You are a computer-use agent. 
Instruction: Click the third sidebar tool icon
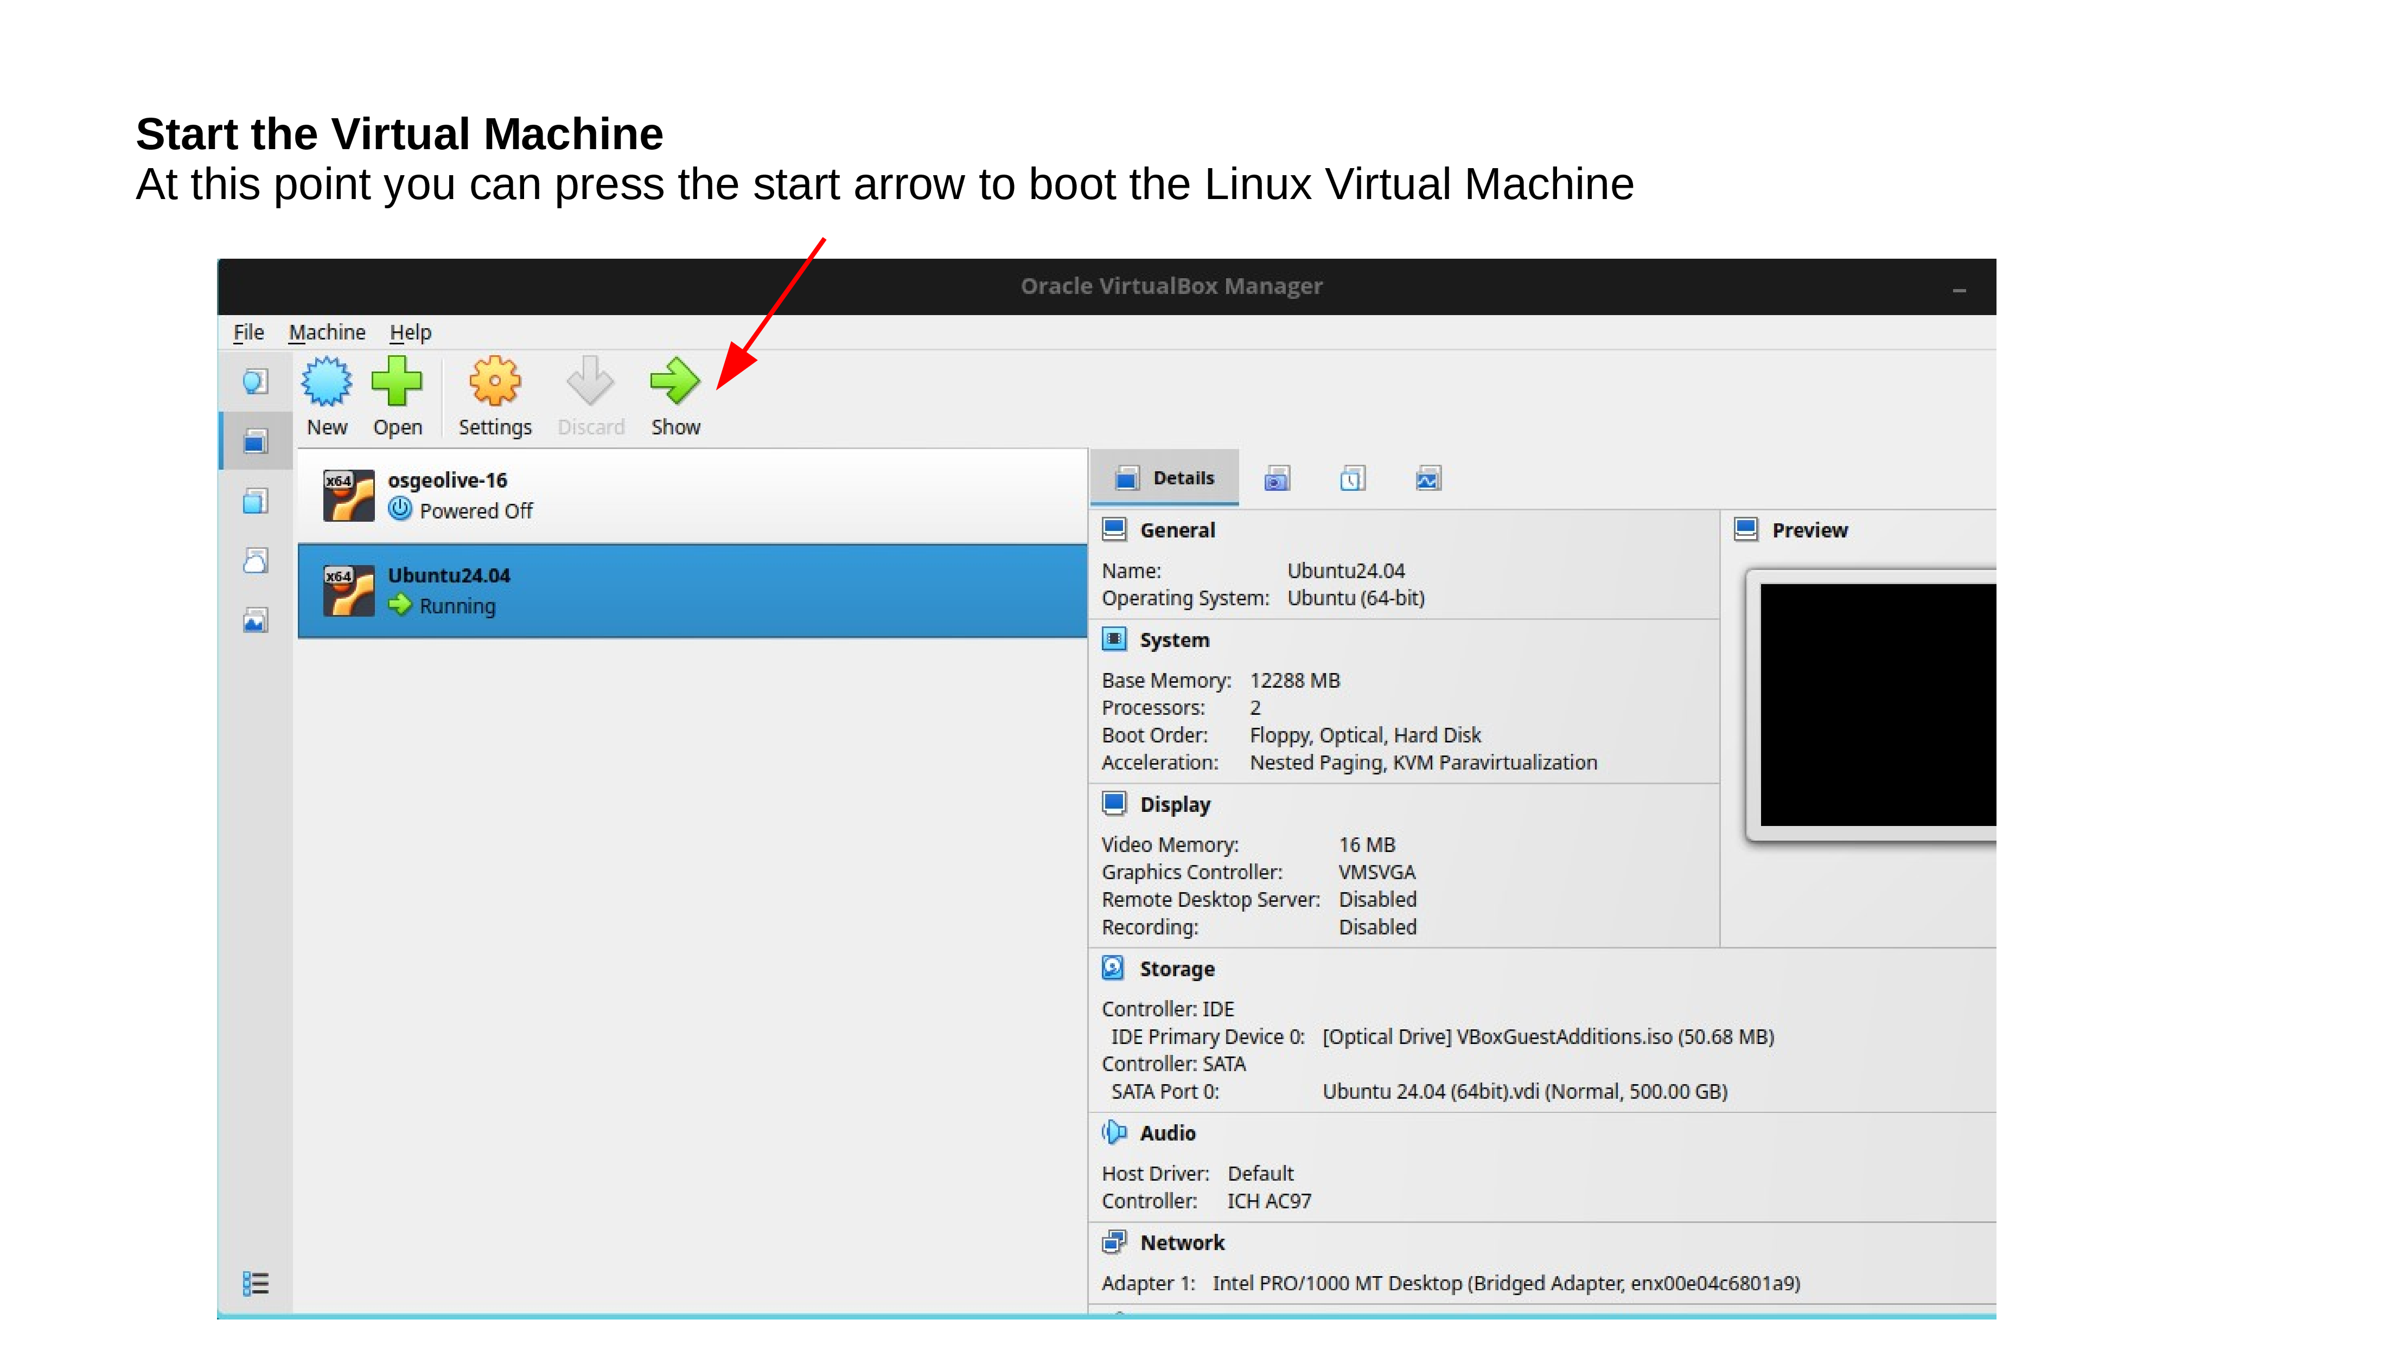[x=256, y=501]
